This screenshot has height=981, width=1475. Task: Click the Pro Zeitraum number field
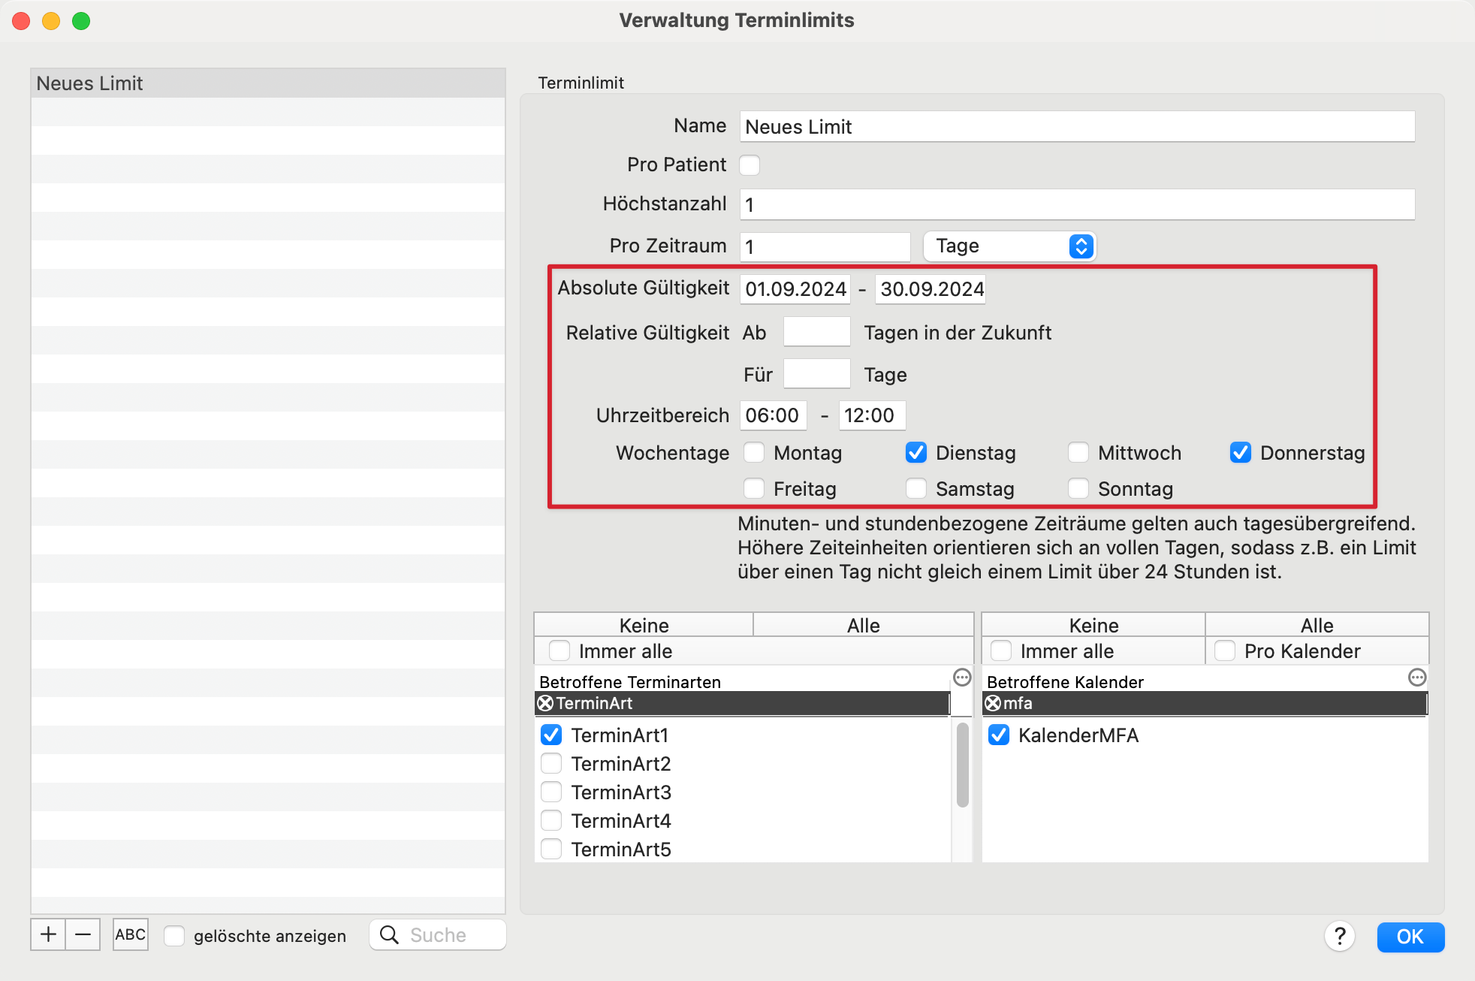click(825, 246)
